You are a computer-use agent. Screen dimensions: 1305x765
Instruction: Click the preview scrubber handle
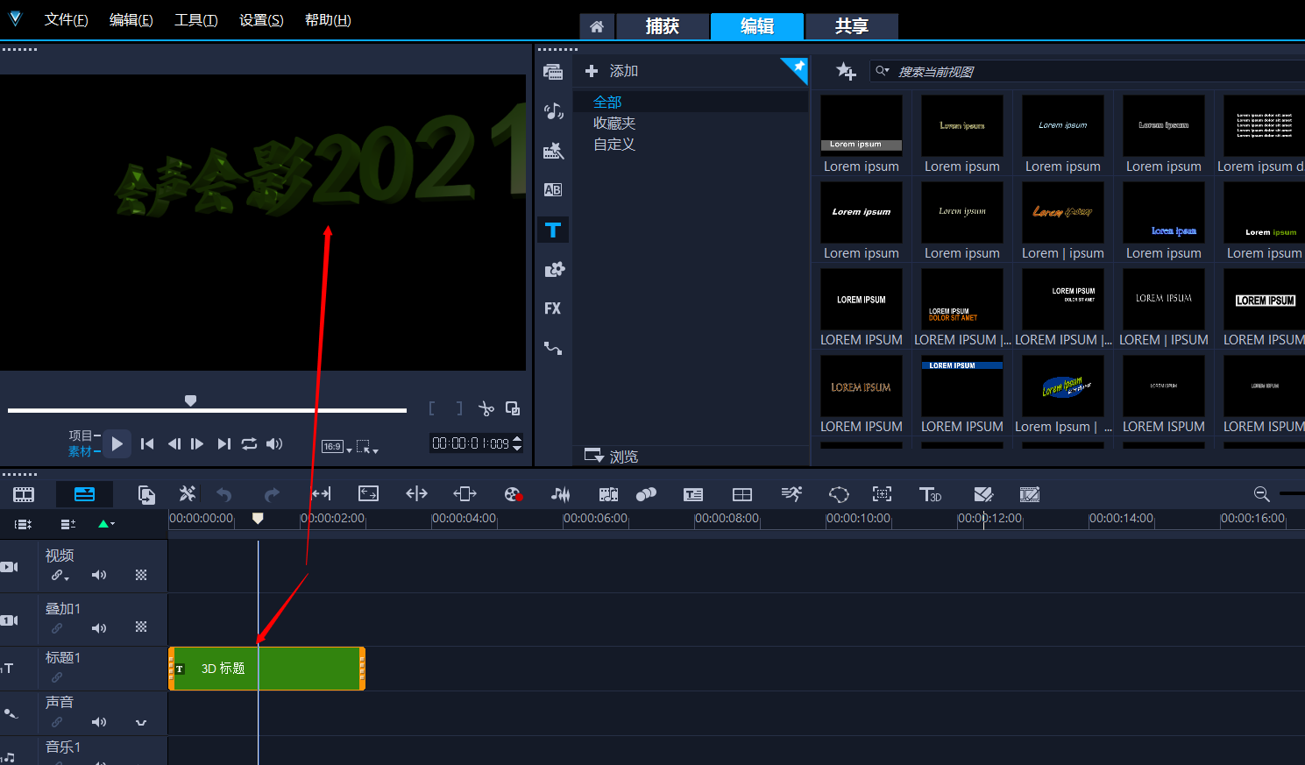[190, 400]
